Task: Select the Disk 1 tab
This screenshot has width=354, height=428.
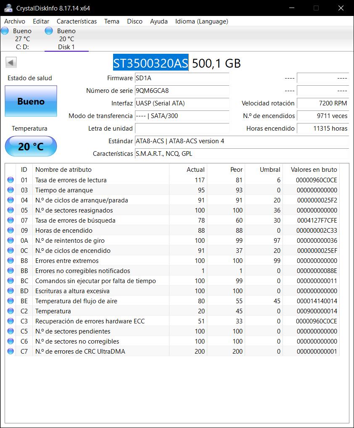Action: (x=66, y=39)
